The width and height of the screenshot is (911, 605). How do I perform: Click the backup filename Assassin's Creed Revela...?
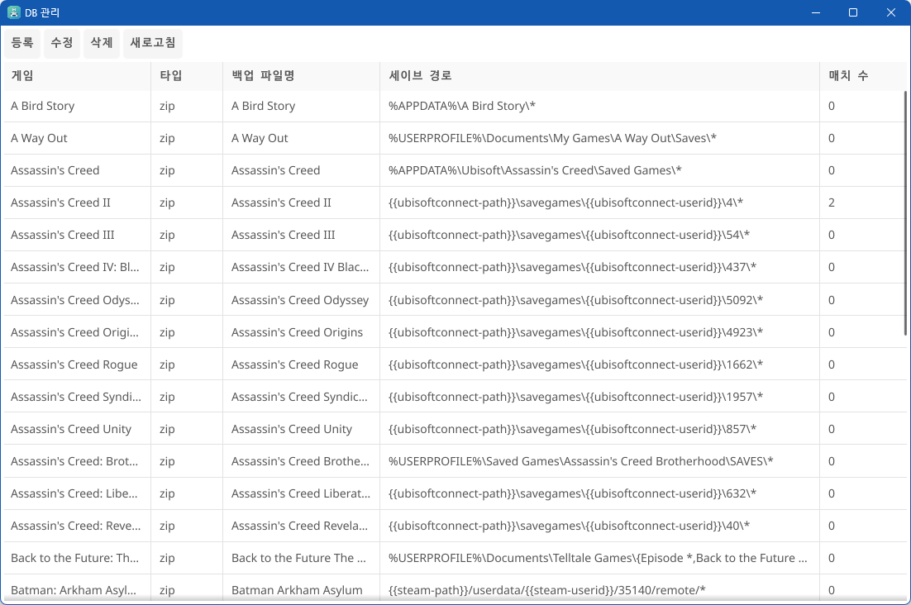pyautogui.click(x=300, y=526)
